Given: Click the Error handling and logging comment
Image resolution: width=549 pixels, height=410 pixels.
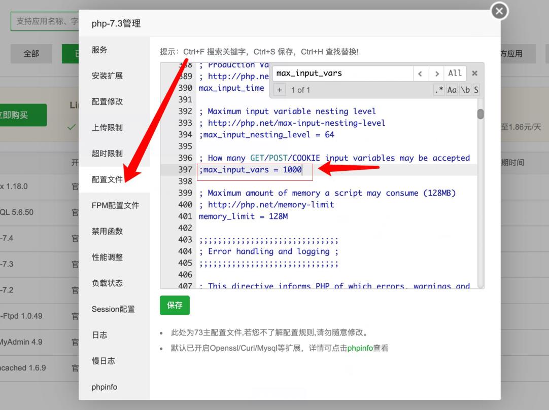Looking at the screenshot, I should pos(268,251).
